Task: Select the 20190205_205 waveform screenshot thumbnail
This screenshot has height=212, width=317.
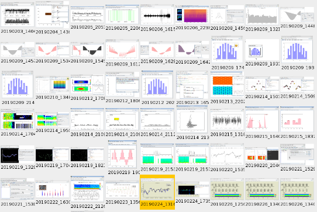Action: (x=87, y=15)
